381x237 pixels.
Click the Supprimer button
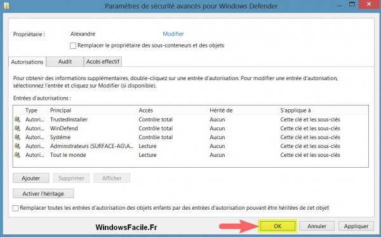[x=71, y=178]
